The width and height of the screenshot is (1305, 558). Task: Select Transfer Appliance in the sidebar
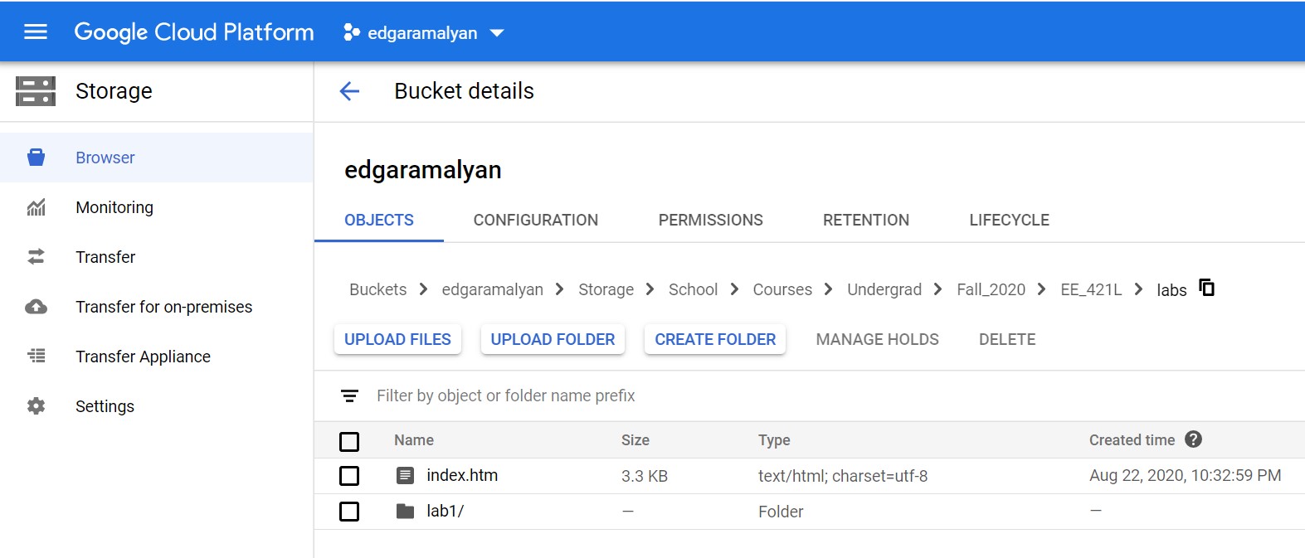tap(157, 357)
